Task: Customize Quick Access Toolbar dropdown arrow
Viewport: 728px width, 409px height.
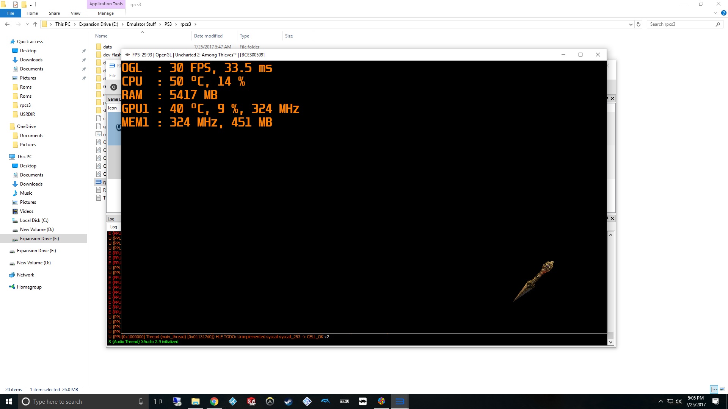Action: coord(31,5)
